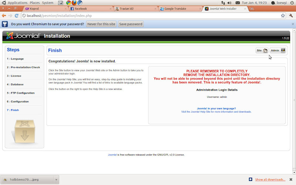Close the Travian id2 tab
This screenshot has width=296, height=185.
click(155, 9)
